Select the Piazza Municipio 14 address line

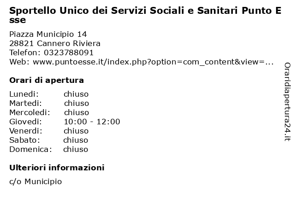coord(48,34)
